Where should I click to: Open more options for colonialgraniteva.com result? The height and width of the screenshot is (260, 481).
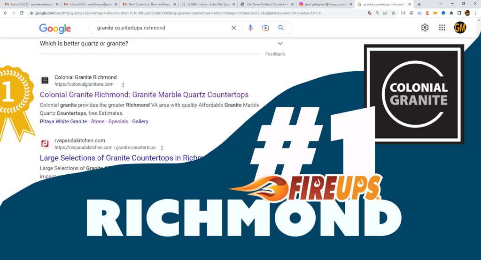point(123,85)
